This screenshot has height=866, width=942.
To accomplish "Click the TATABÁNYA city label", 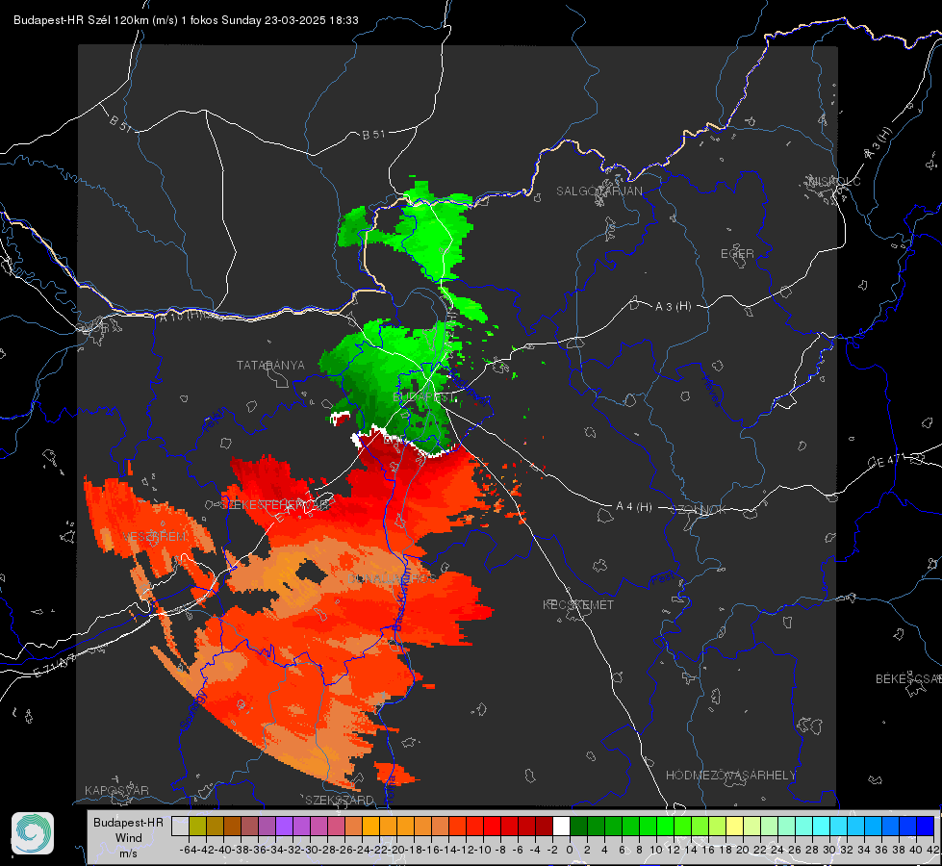I will 270,366.
